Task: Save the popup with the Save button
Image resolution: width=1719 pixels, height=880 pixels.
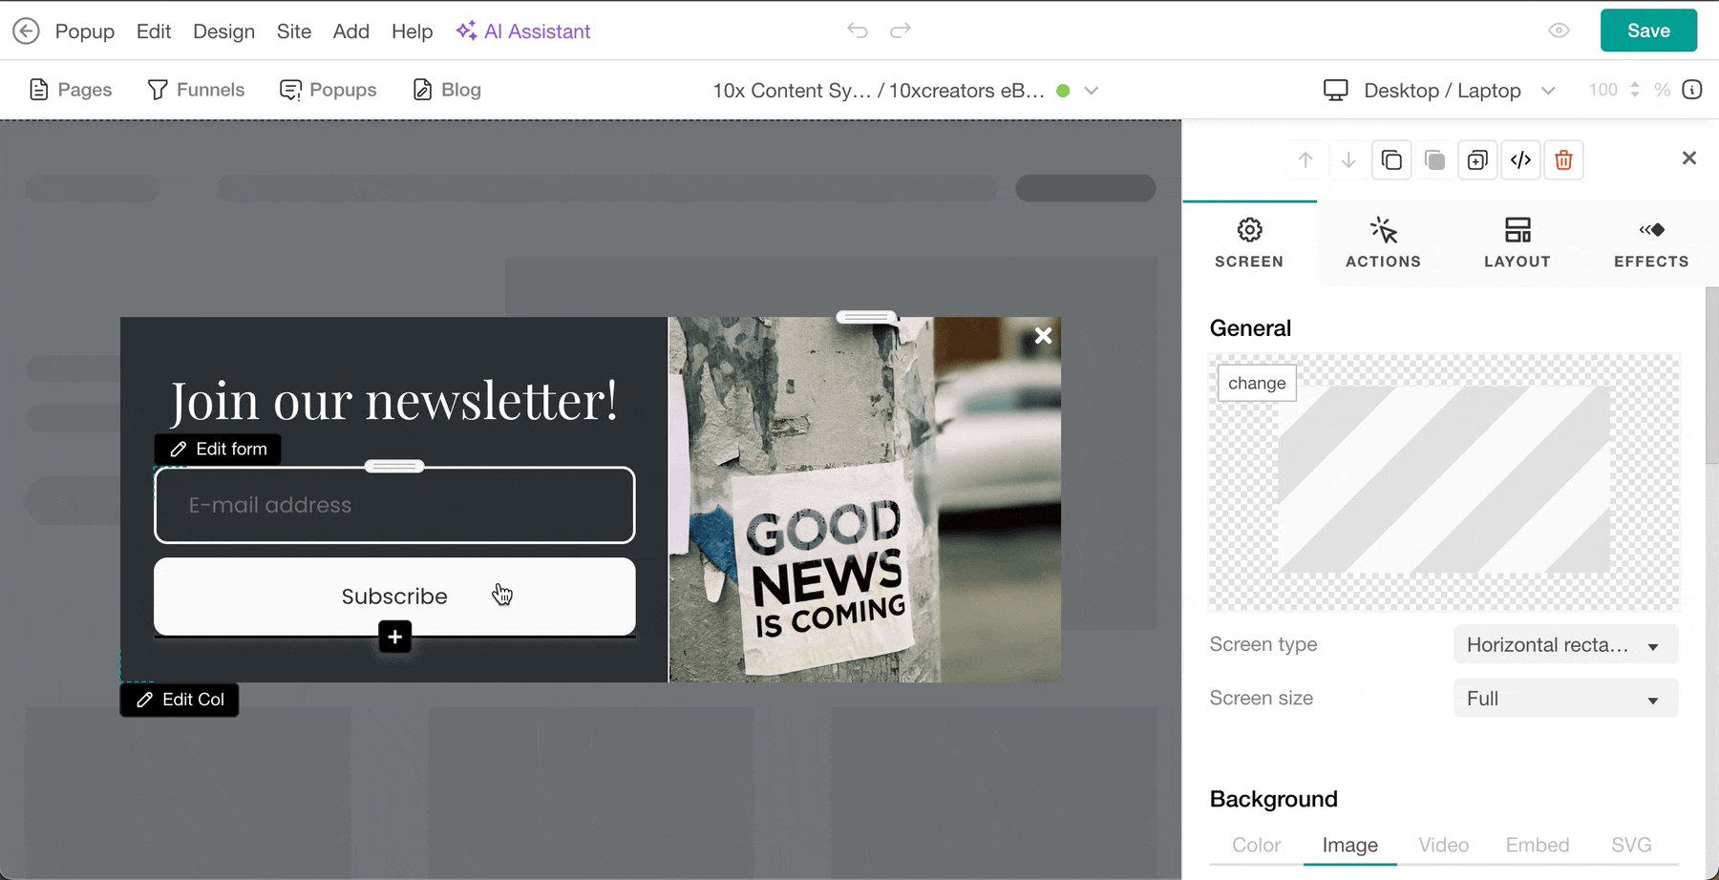Action: click(1647, 30)
